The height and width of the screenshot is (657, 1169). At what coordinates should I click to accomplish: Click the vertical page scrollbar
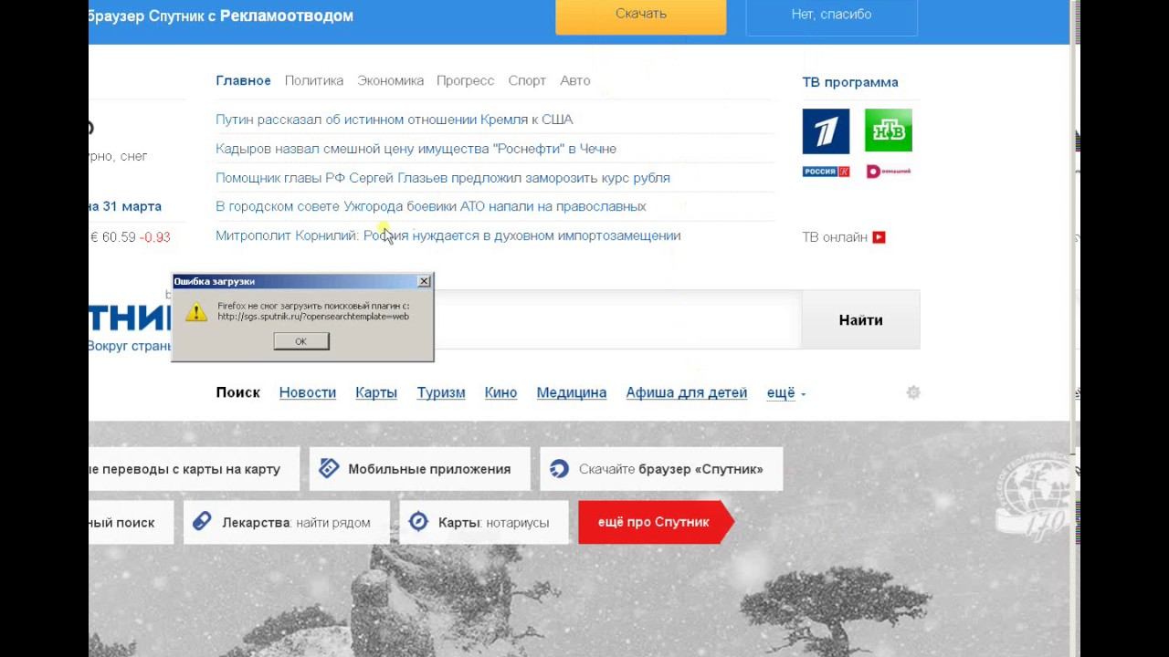(x=1074, y=228)
